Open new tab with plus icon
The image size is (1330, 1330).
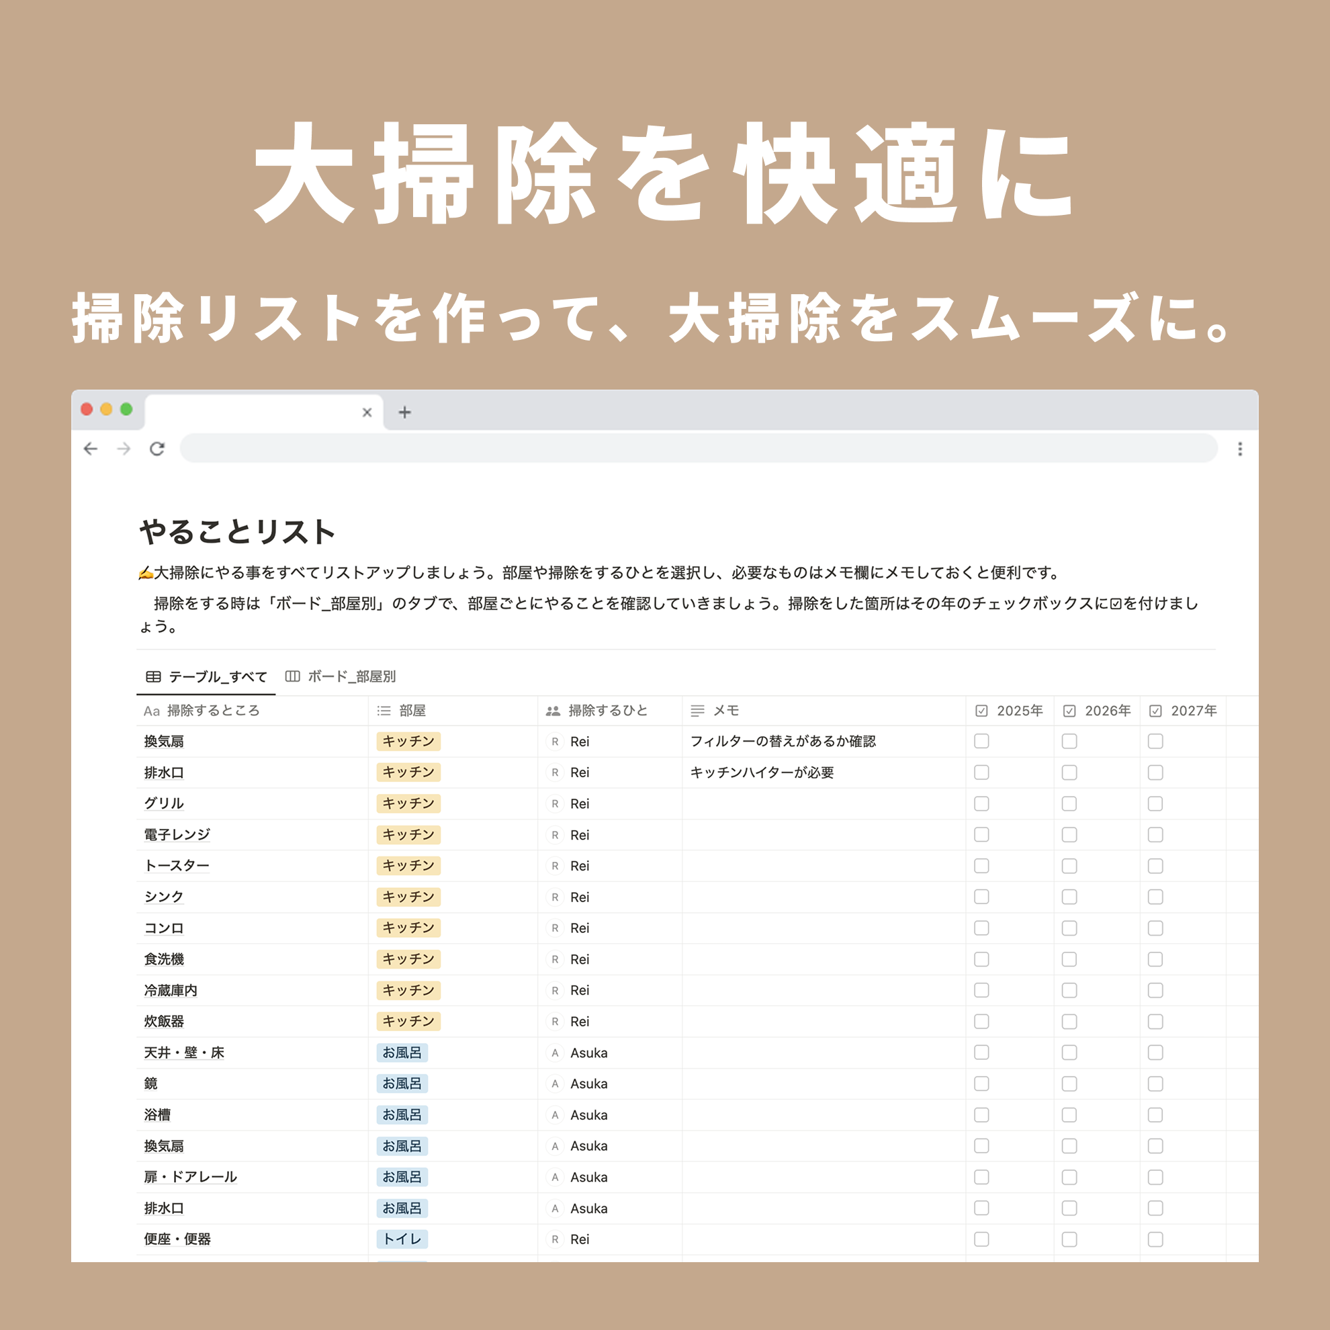point(405,412)
